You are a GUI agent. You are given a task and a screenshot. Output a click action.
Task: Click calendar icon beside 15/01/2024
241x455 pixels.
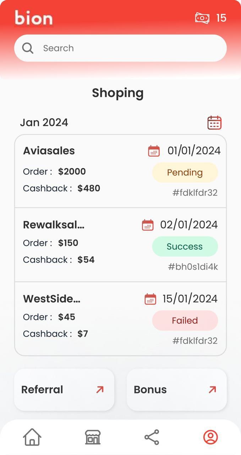pos(150,299)
